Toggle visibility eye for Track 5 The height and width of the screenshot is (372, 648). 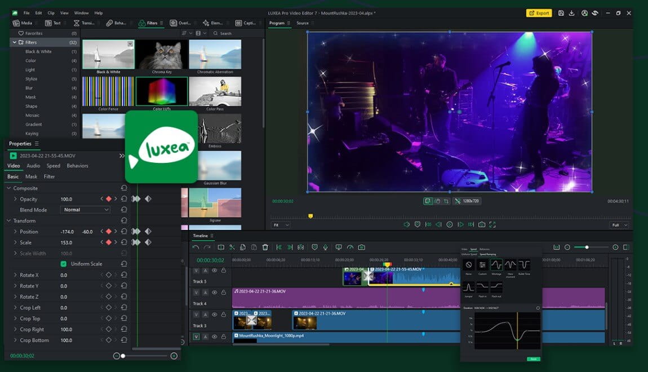[215, 271]
